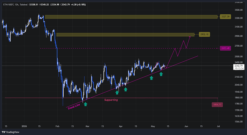Click the 1700.00 price axis label
The height and width of the screenshot is (135, 247).
tap(239, 110)
